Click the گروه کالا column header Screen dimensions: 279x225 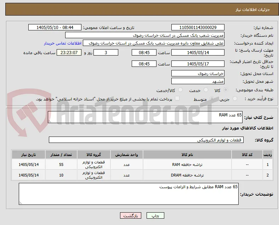tap(93, 155)
